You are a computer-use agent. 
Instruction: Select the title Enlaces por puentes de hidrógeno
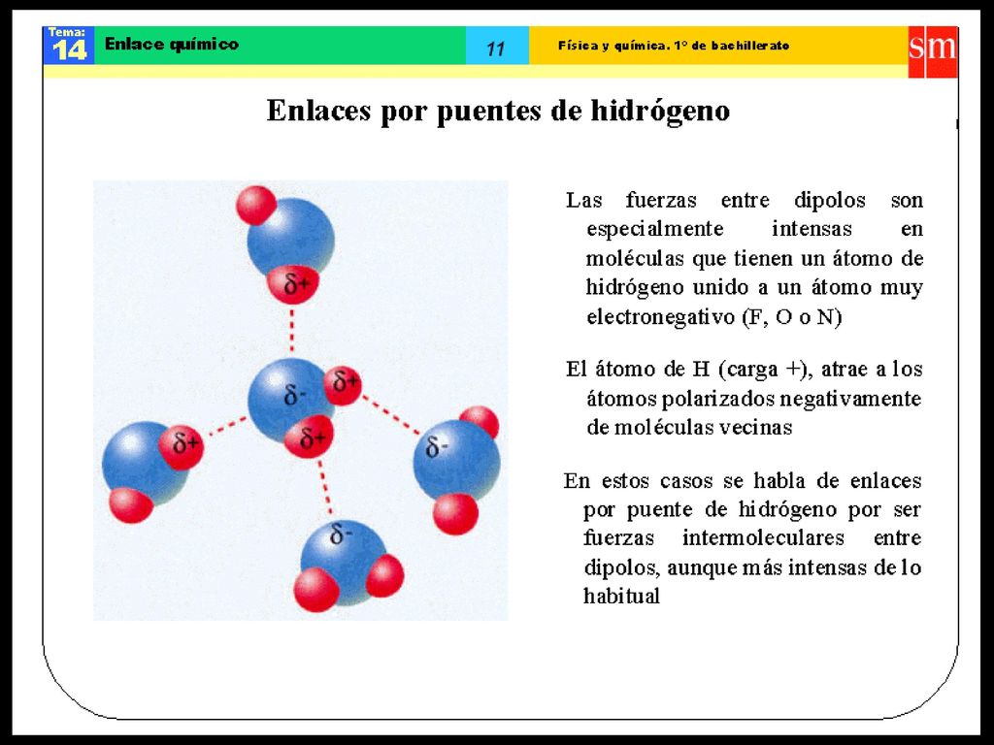pos(498,111)
